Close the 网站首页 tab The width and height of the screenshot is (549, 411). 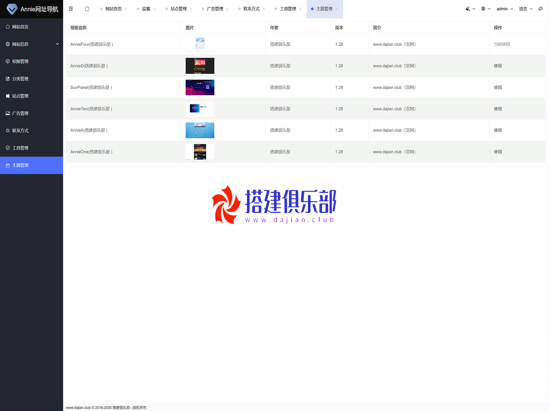[x=126, y=9]
